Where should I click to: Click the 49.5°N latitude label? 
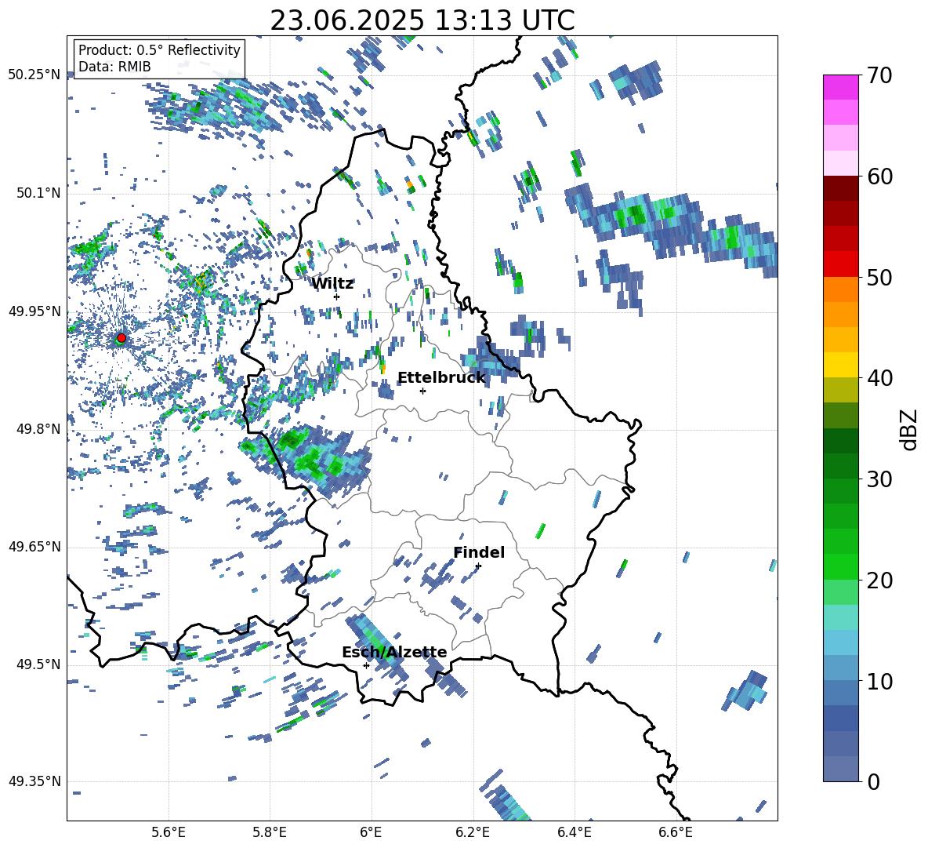38,664
